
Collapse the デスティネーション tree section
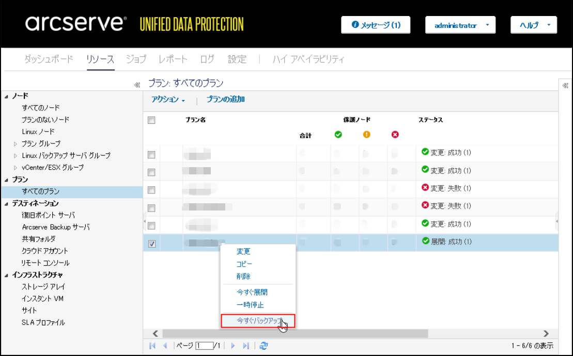point(6,204)
